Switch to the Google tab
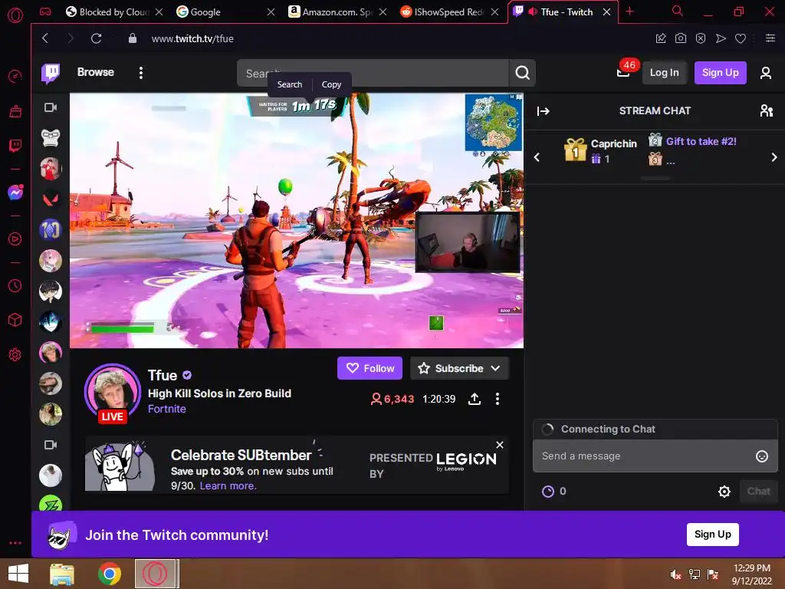 point(225,12)
